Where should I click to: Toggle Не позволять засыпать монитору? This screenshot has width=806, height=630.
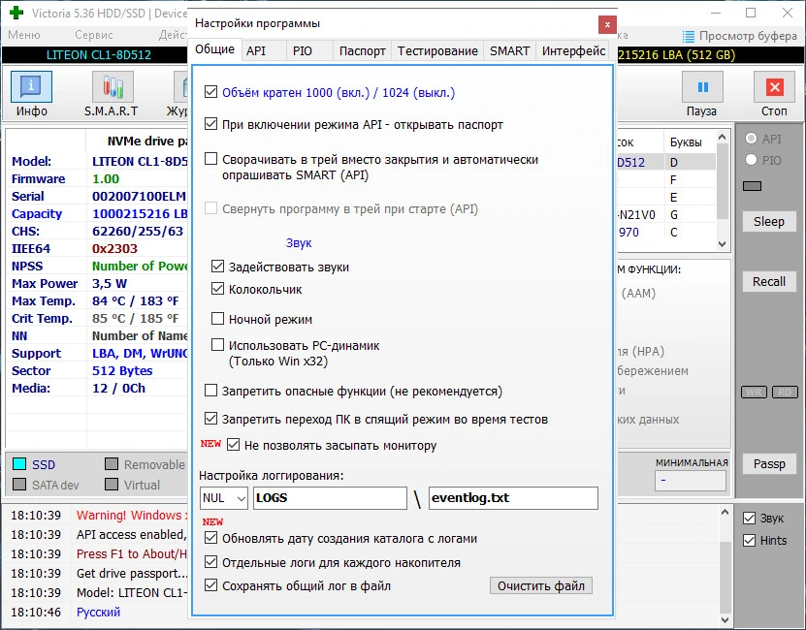233,445
